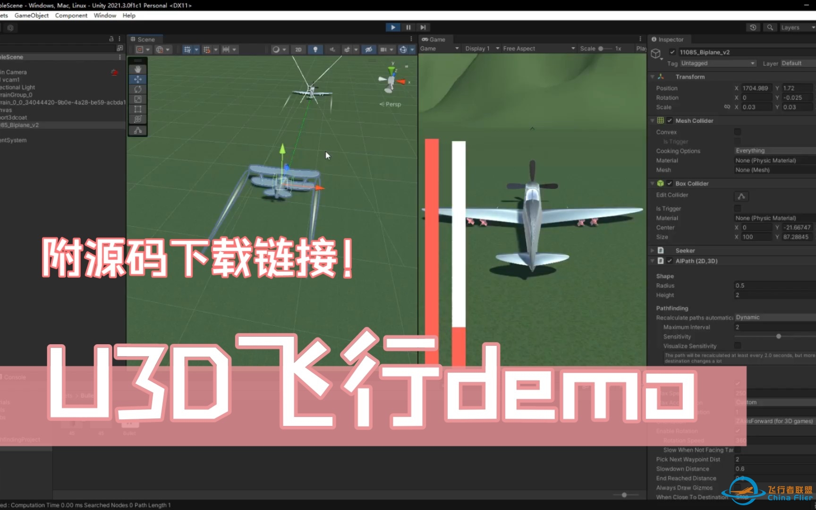Click the Search magnifier in top toolbar
Screen dimensions: 816x510
point(770,27)
